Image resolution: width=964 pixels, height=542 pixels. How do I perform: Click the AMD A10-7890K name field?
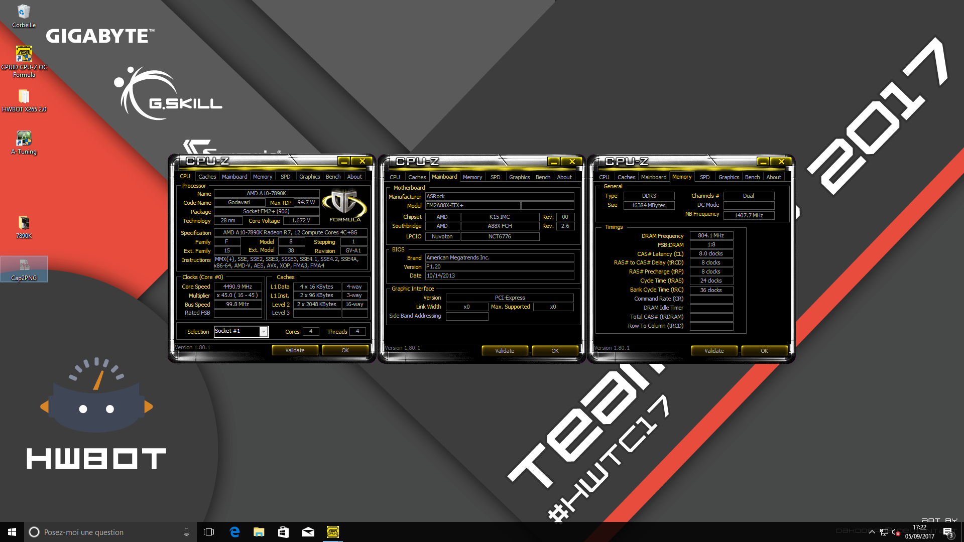click(267, 193)
